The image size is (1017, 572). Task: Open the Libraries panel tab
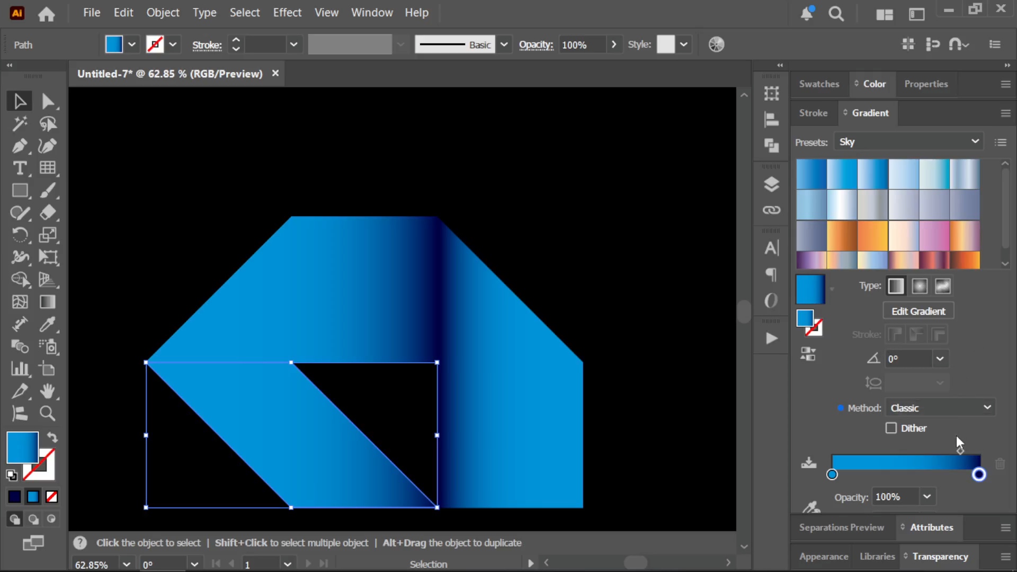click(877, 557)
